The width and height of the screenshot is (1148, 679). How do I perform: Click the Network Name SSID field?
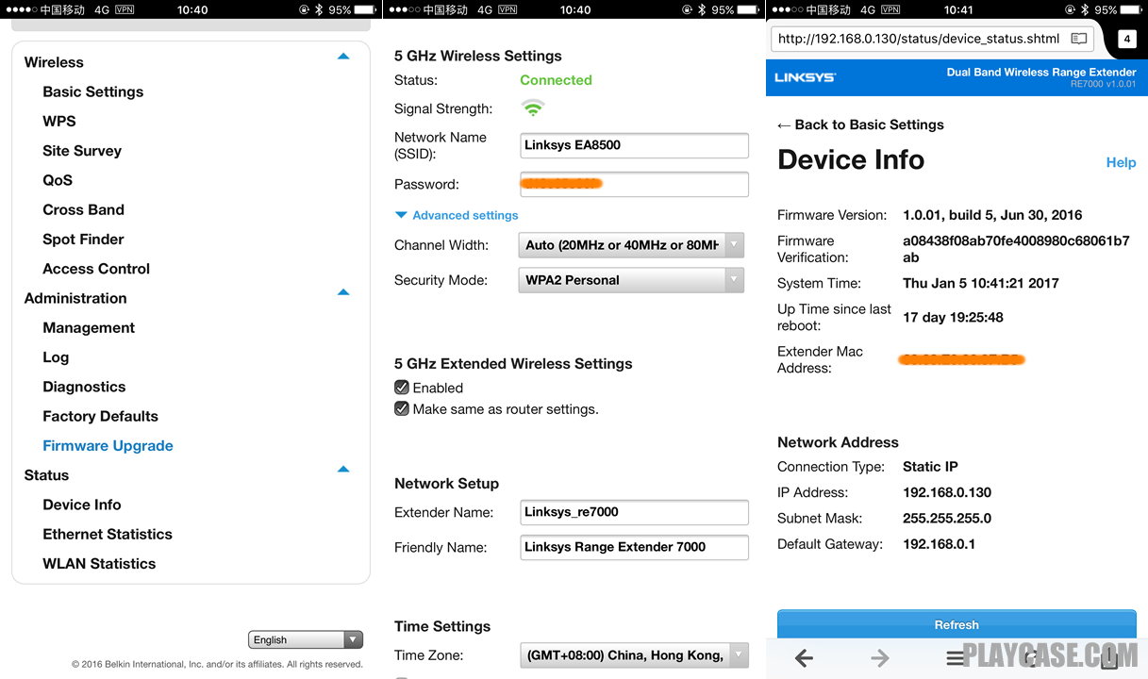coord(634,145)
